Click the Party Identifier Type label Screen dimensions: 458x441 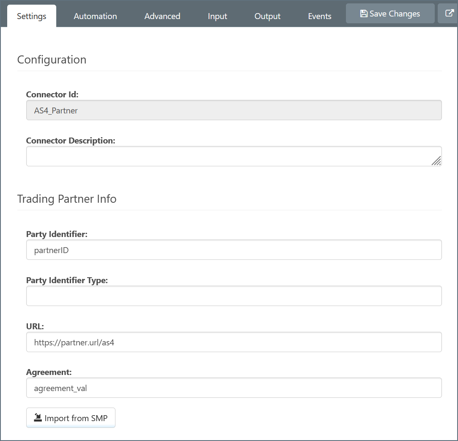pos(67,280)
